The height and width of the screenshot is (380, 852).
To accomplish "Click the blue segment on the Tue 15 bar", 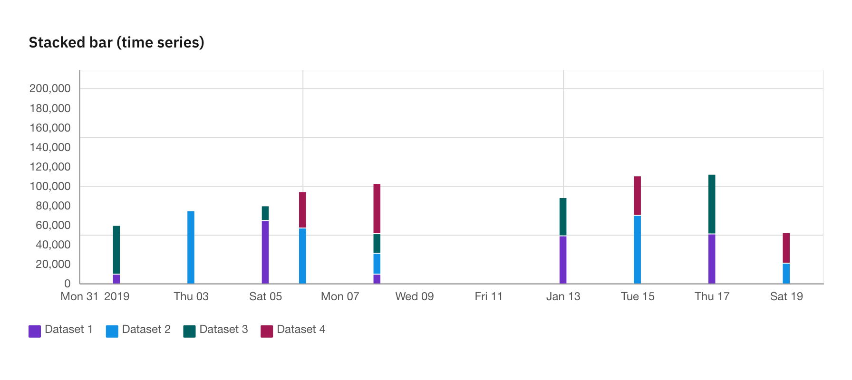I will (x=638, y=249).
